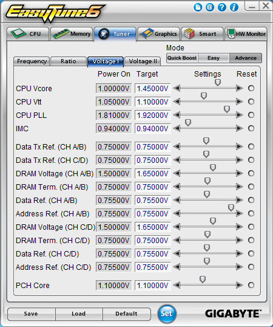273x327 pixels.
Task: Switch to the Voltage II sub-tab
Action: [x=143, y=61]
